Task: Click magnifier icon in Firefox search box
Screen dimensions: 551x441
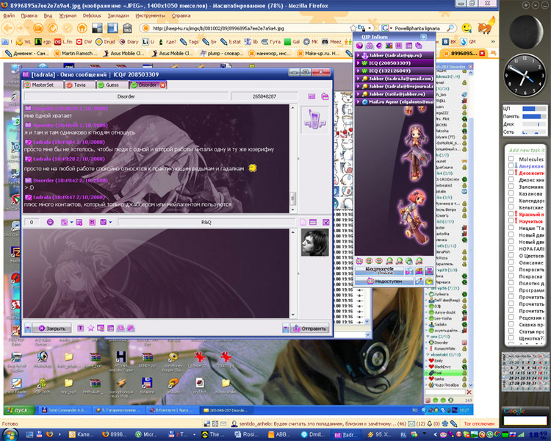Action: [x=450, y=28]
